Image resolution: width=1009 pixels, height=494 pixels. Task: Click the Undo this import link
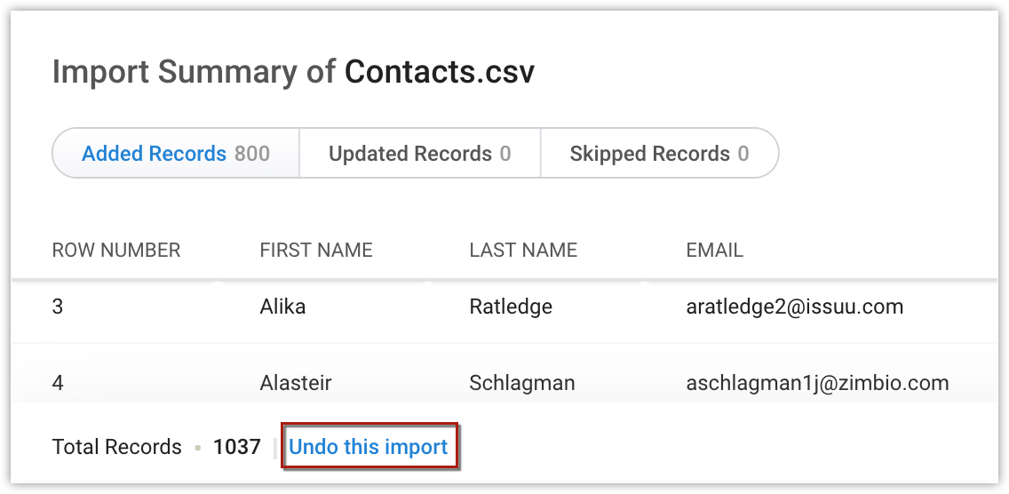(x=369, y=447)
